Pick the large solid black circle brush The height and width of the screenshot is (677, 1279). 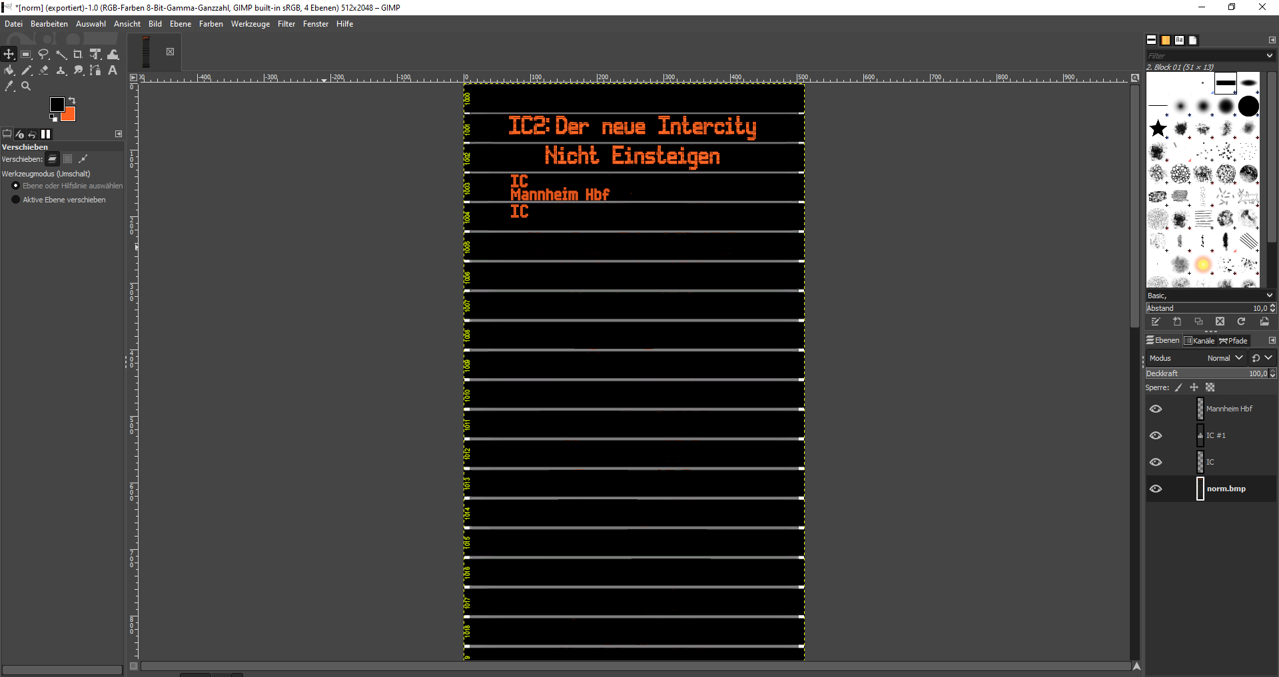coord(1248,106)
